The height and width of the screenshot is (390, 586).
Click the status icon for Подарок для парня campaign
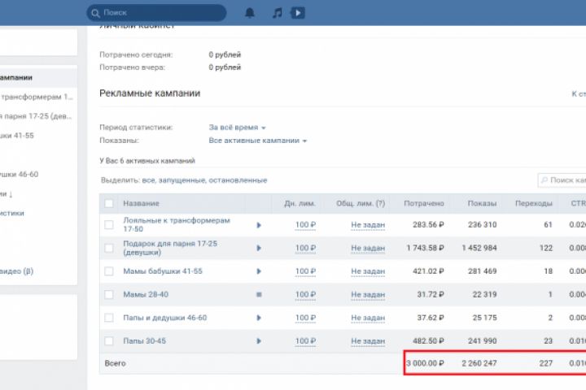tap(259, 248)
